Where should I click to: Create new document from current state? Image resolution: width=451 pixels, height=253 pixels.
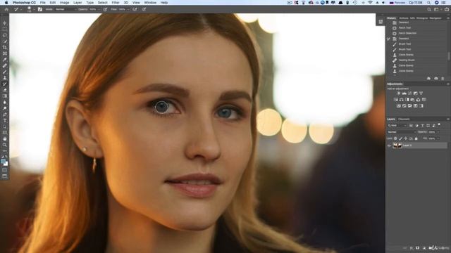[x=428, y=78]
